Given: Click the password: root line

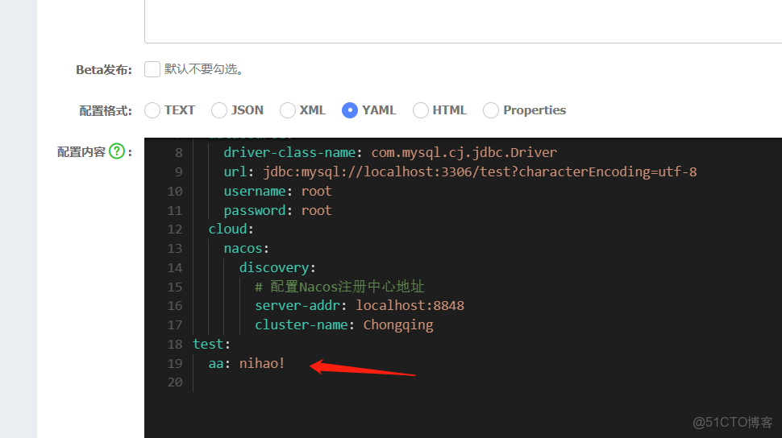Looking at the screenshot, I should (277, 211).
